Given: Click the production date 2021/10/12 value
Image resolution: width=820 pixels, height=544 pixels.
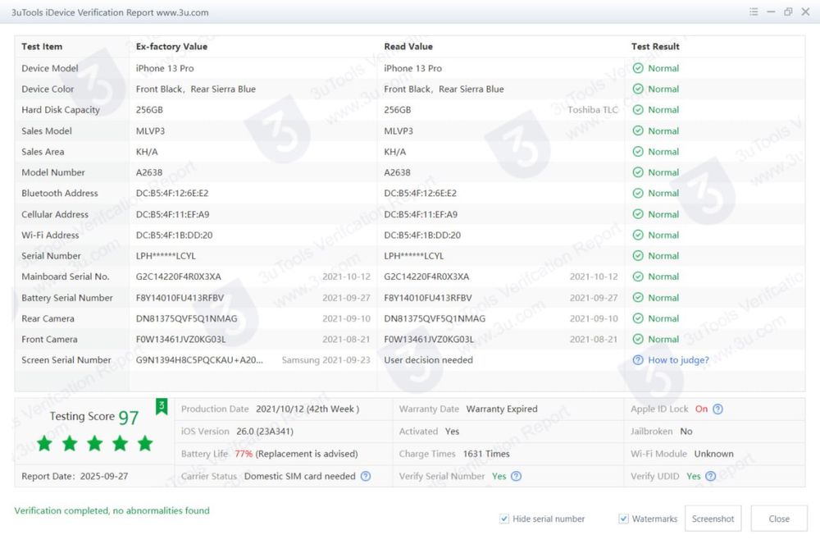Looking at the screenshot, I should pos(307,409).
